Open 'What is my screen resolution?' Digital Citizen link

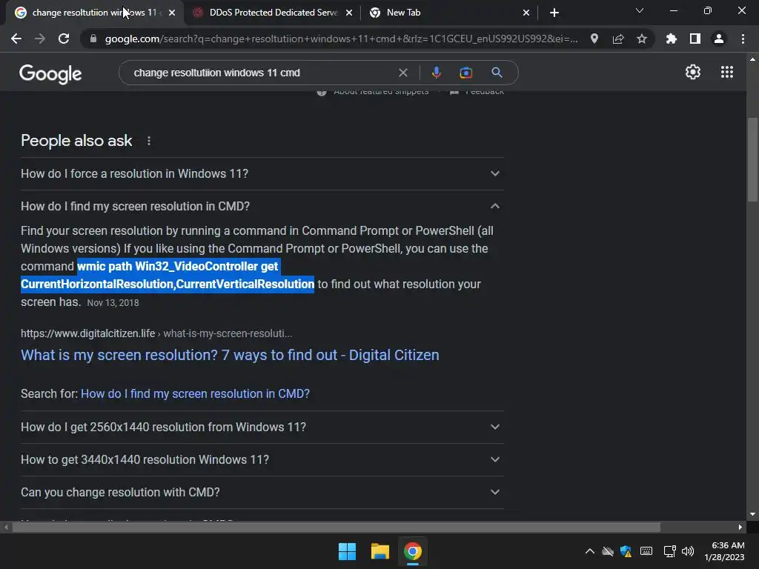tap(230, 355)
